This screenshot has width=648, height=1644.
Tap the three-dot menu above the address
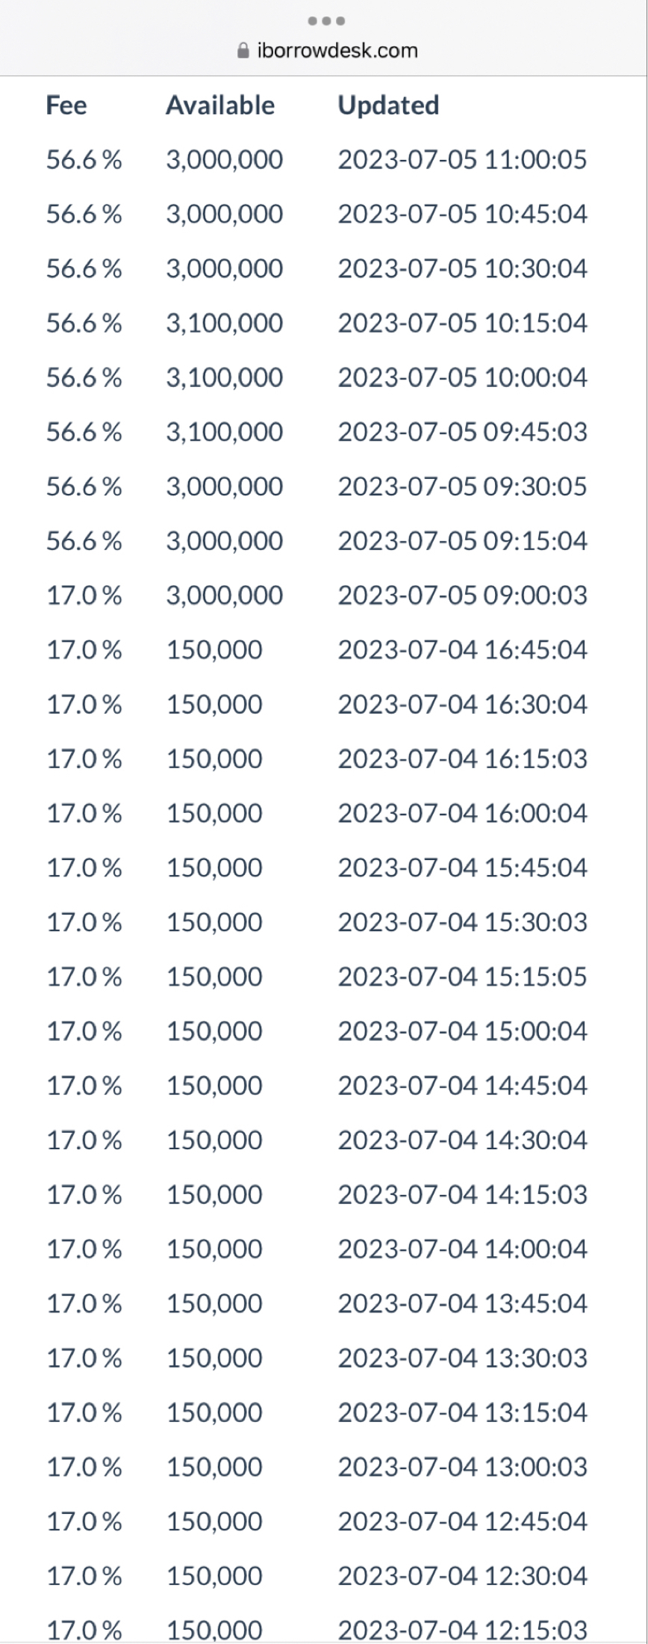(x=326, y=21)
